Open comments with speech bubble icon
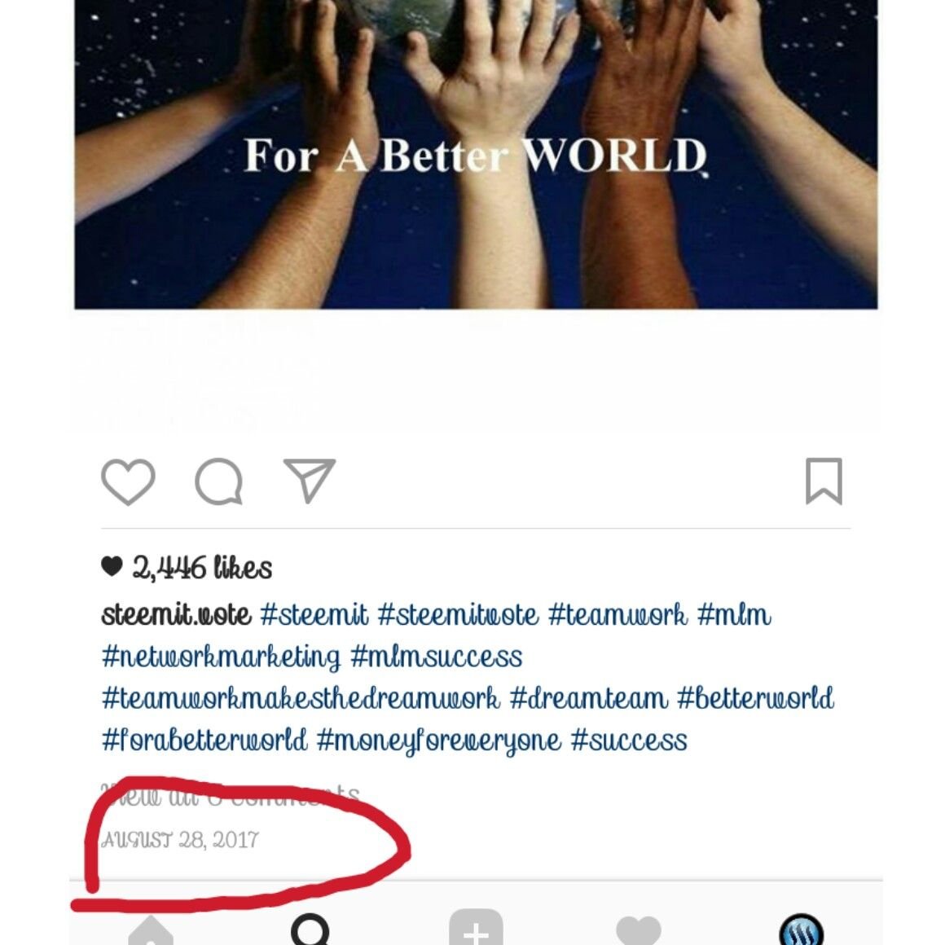Image resolution: width=945 pixels, height=945 pixels. coord(219,481)
